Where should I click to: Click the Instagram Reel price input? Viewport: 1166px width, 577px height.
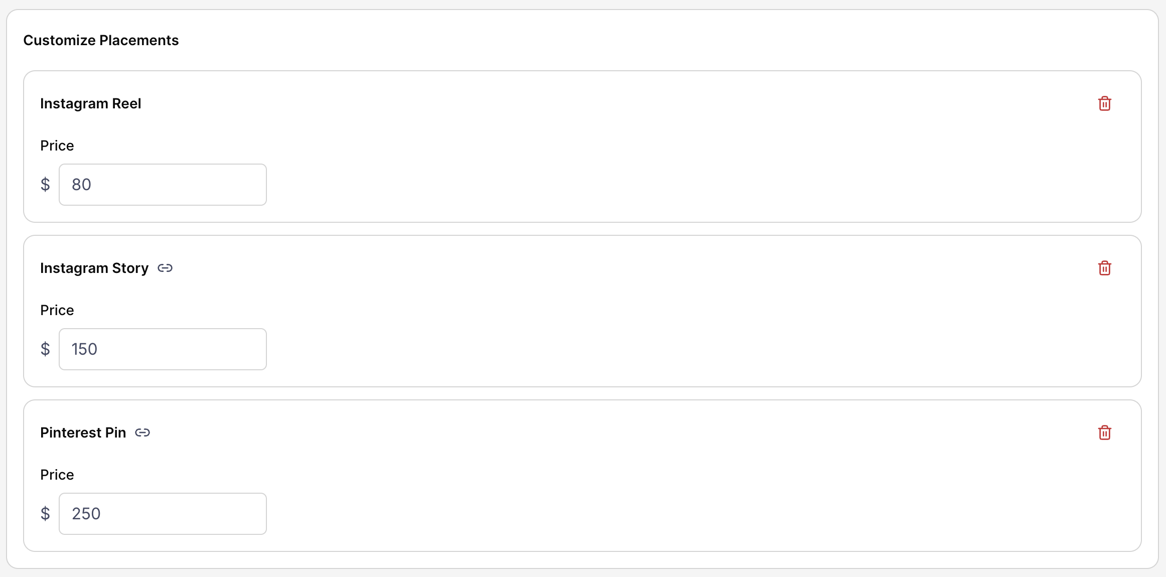[163, 184]
